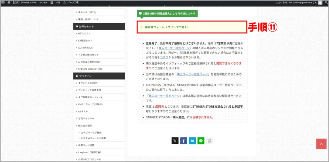
Task: Open the 写真ギャラリー sidebar item
Action: coord(86,118)
